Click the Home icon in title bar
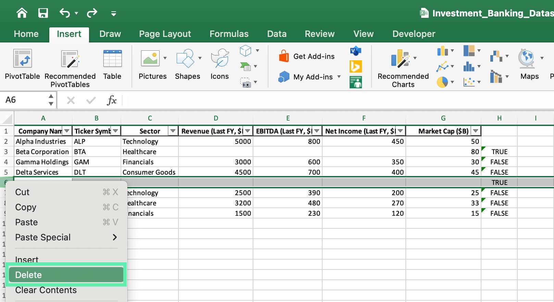Screen dimensions: 554x302 click(x=22, y=13)
